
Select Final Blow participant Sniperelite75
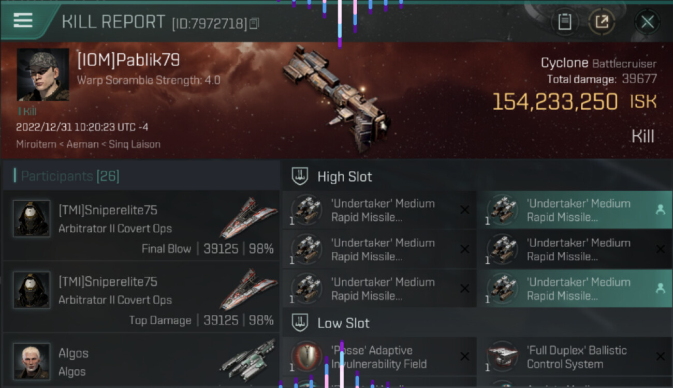141,226
